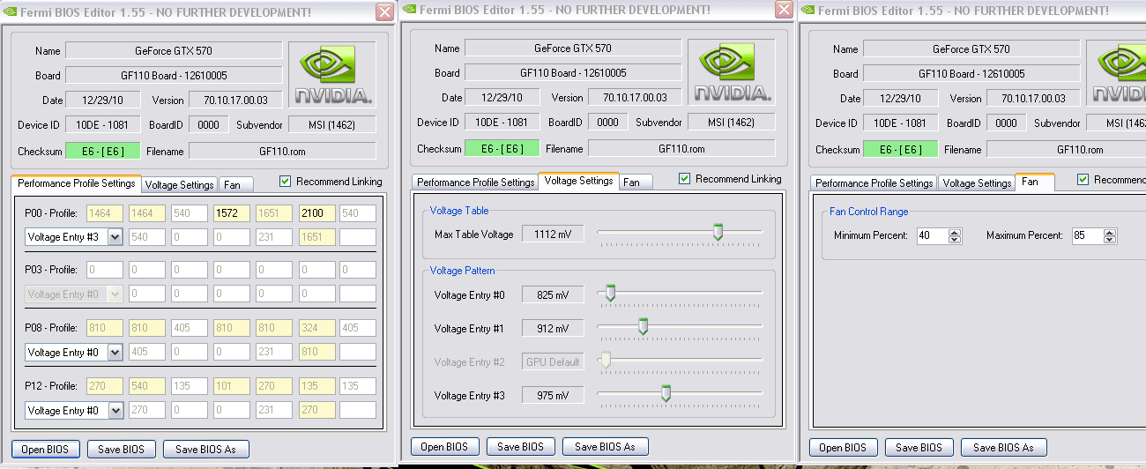This screenshot has height=469, width=1146.
Task: Click the green Checksum field in the Fan window
Action: tap(900, 149)
